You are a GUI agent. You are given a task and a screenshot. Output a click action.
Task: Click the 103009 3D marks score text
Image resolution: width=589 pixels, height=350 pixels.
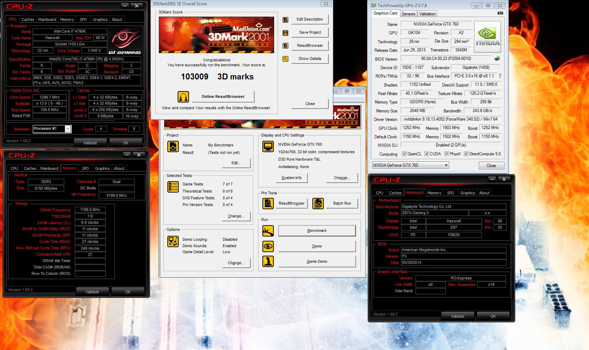coord(217,77)
